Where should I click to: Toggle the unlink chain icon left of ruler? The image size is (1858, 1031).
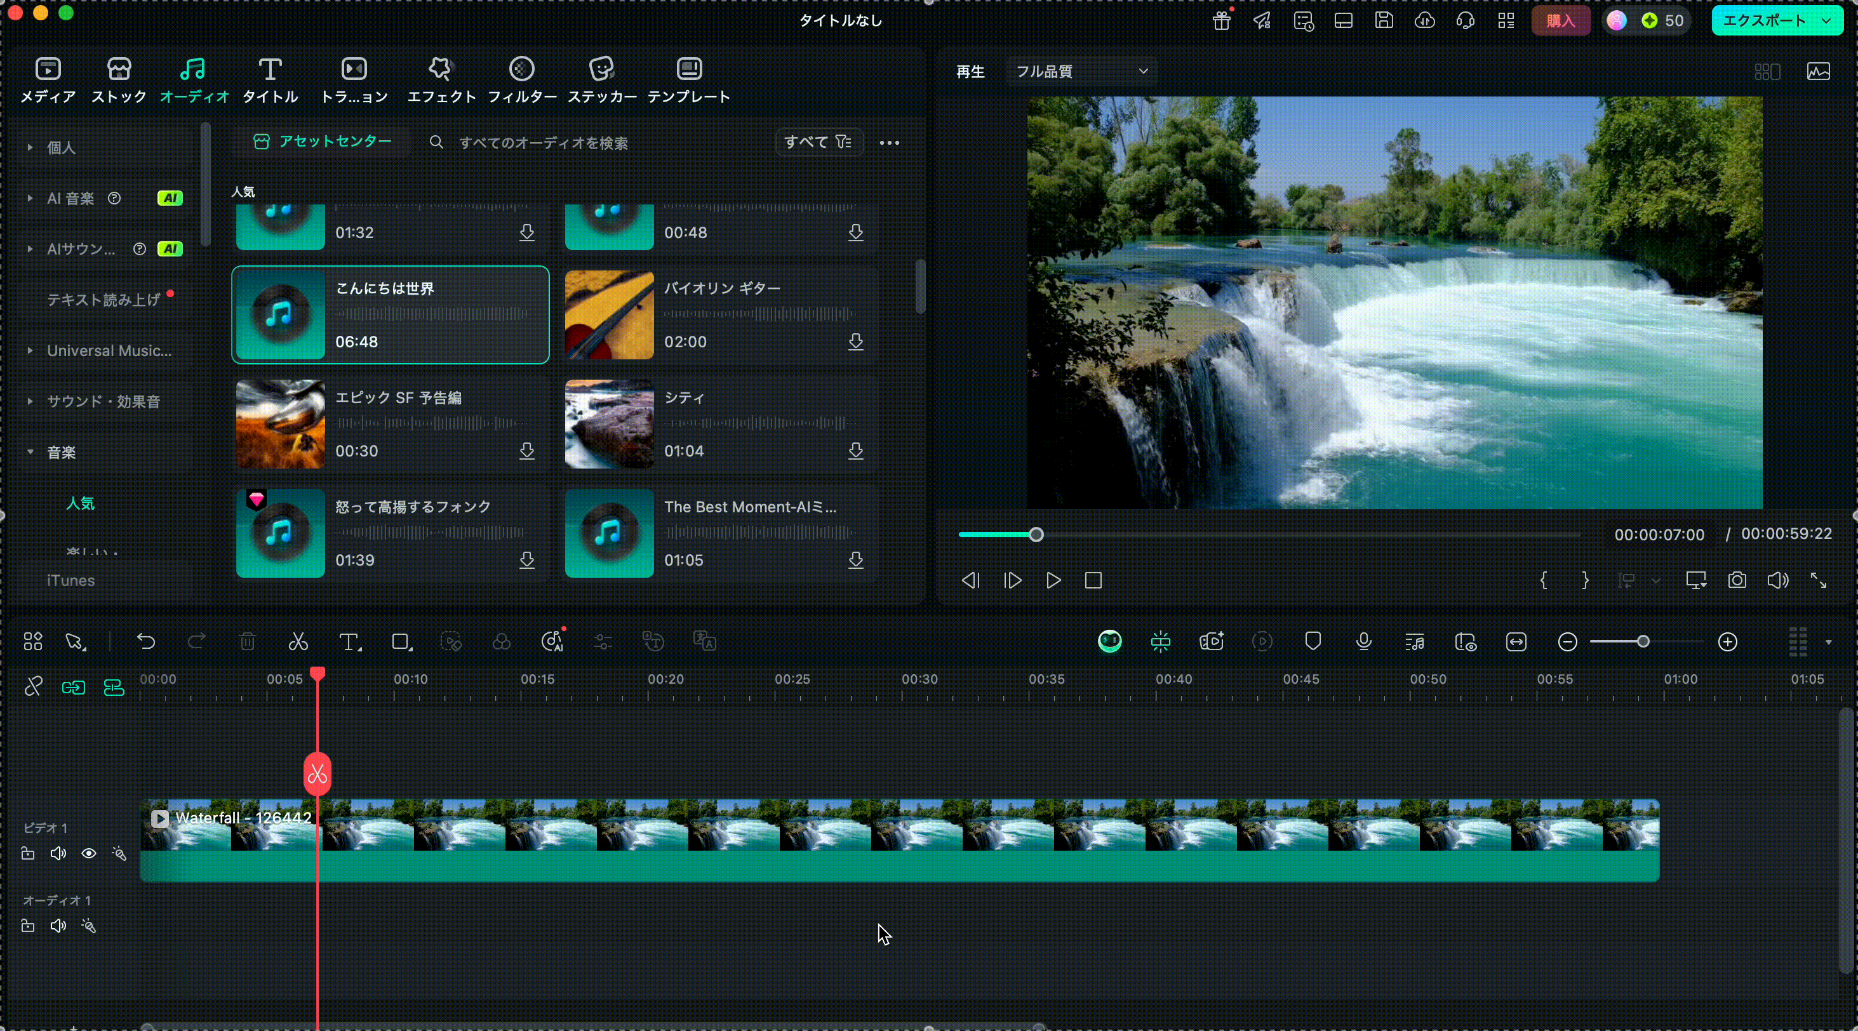click(33, 686)
